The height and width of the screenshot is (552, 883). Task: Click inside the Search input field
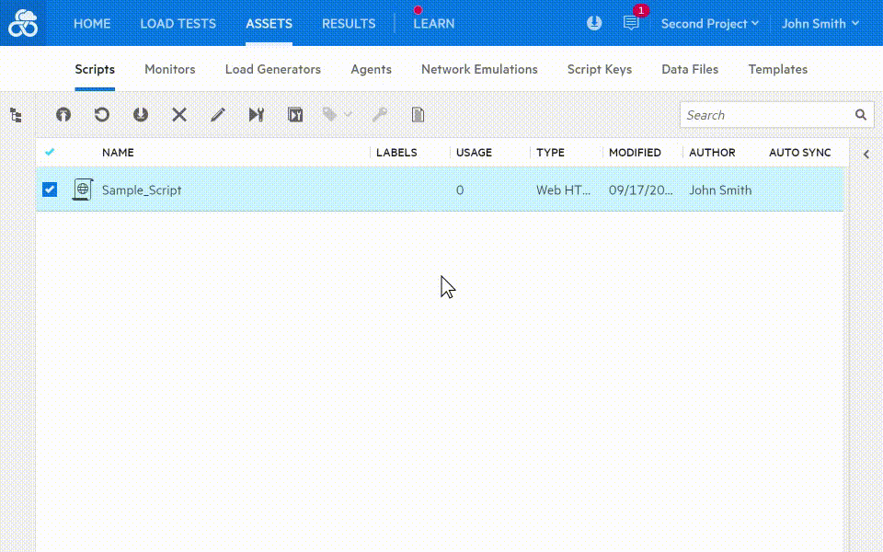tap(765, 115)
